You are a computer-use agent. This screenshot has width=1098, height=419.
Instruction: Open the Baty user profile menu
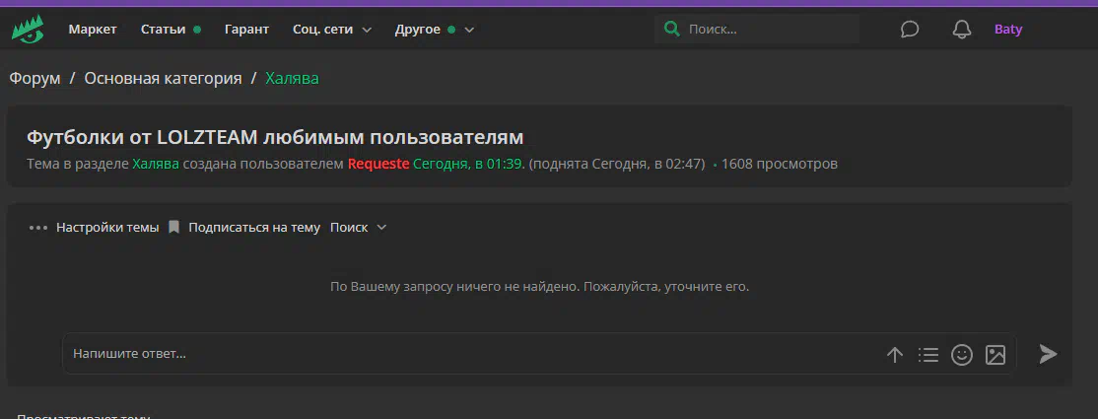pyautogui.click(x=1008, y=30)
